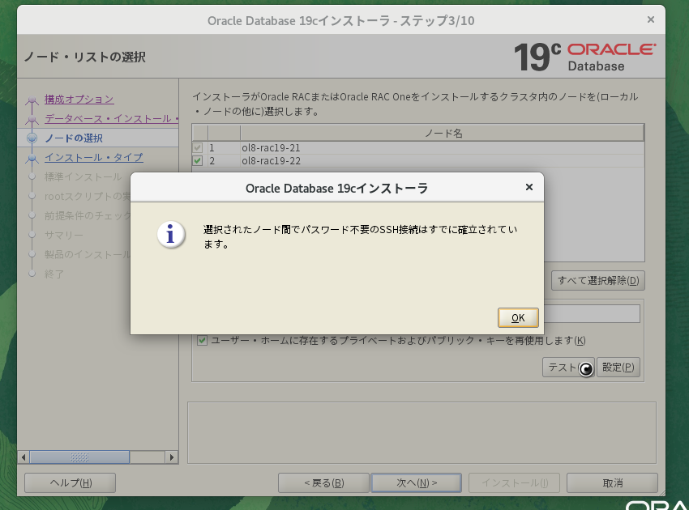Click the message area at bottom
The image size is (689, 510).
coord(422,432)
